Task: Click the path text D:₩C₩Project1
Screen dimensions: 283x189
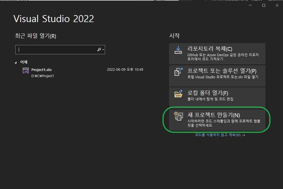Action: click(43, 76)
